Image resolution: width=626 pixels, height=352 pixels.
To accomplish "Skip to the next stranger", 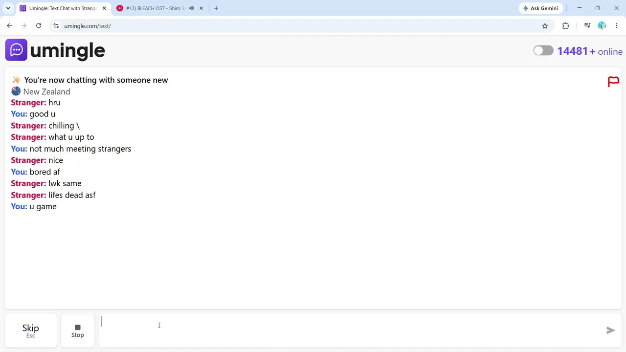I will [30, 330].
